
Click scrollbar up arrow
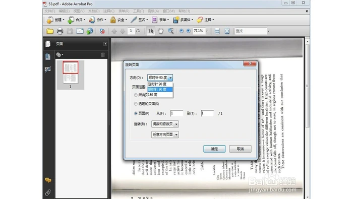[307, 42]
